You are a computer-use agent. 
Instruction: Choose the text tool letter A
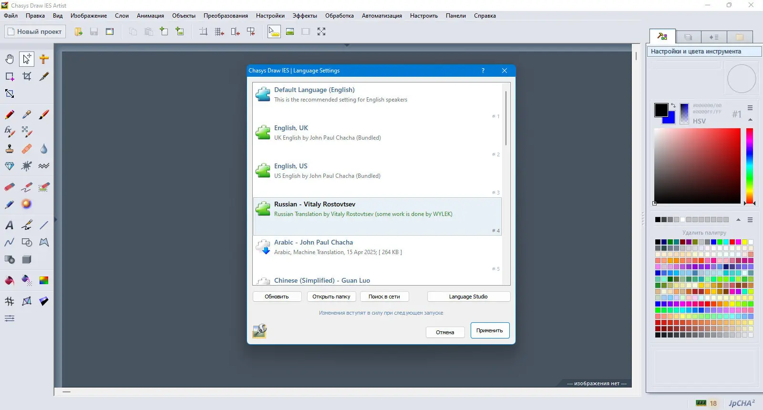click(x=10, y=225)
